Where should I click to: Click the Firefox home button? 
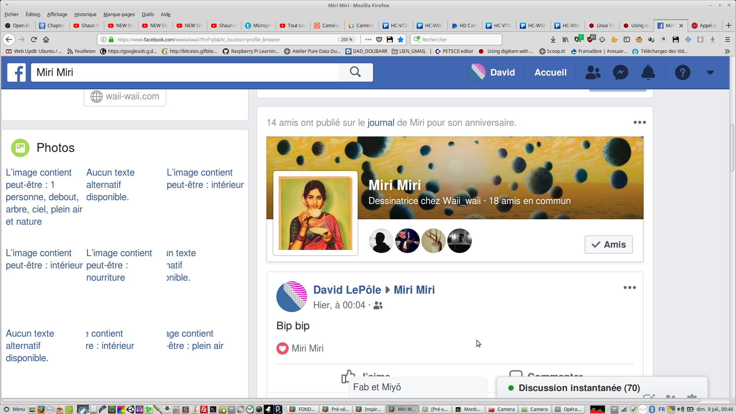click(x=46, y=39)
